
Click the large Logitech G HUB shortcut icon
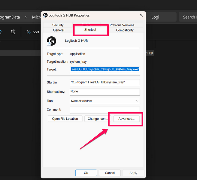(x=51, y=41)
